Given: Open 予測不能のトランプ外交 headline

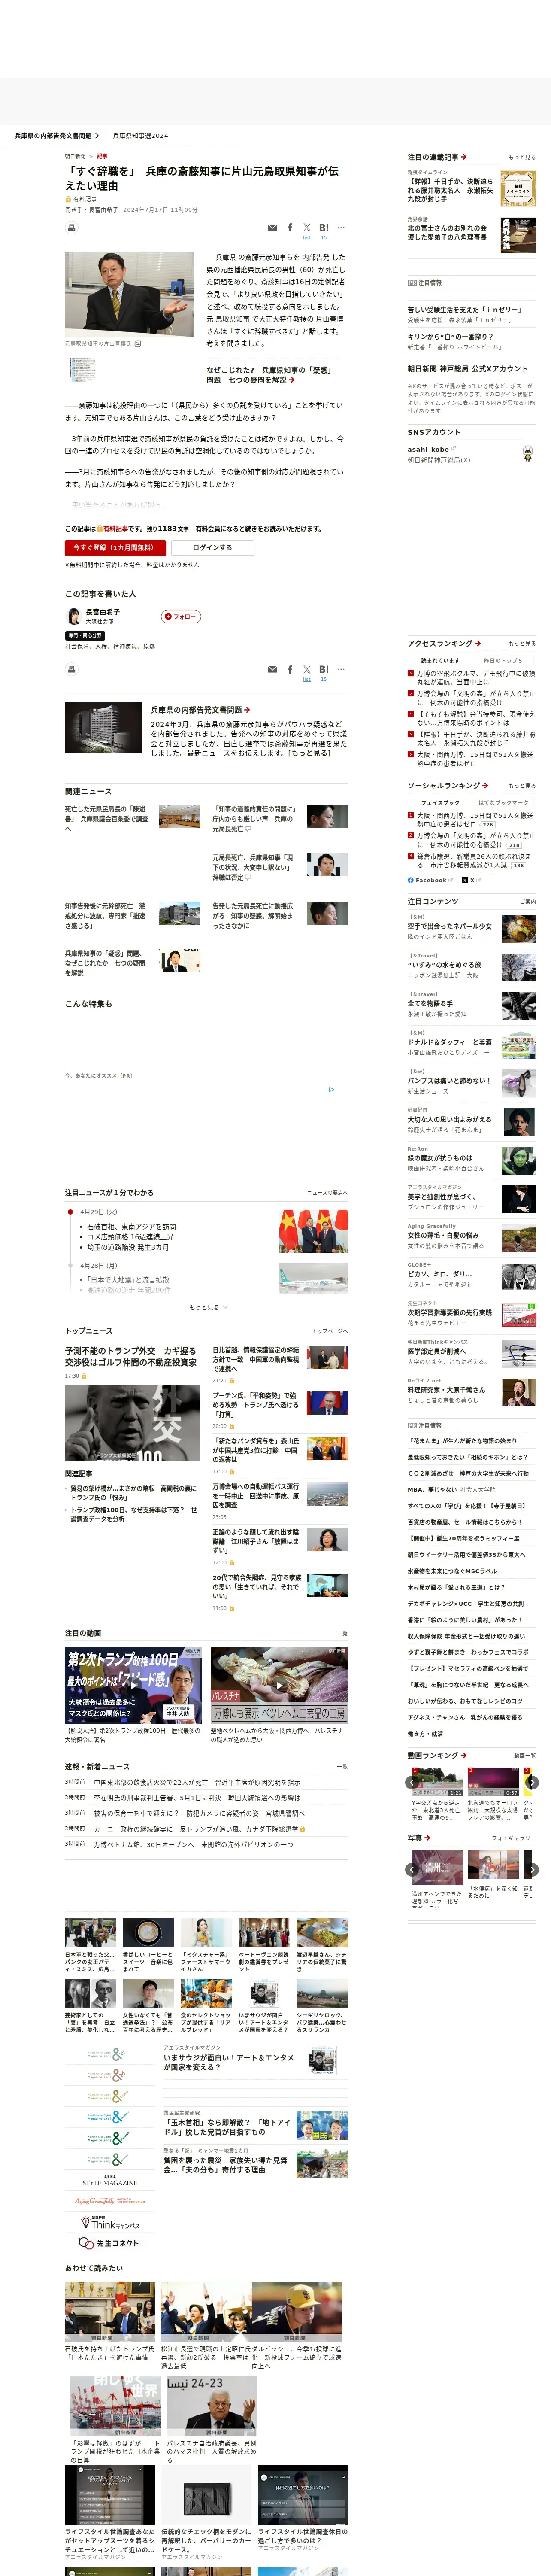Looking at the screenshot, I should 131,1357.
